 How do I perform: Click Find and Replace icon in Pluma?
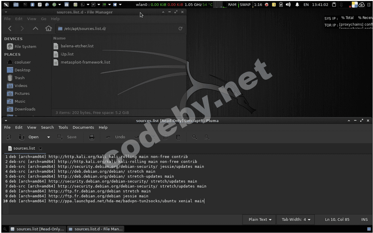coord(207,137)
